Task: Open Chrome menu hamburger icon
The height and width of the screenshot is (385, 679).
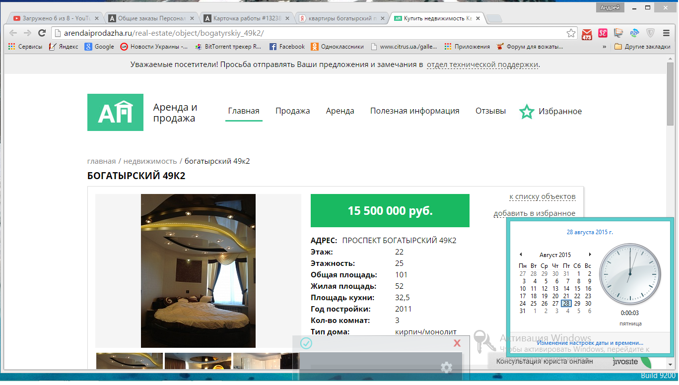Action: [666, 33]
